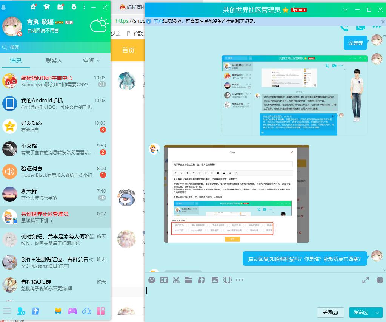Viewport: 386px width, 322px height.
Task: Click the 关闭(C) button
Action: pyautogui.click(x=331, y=313)
